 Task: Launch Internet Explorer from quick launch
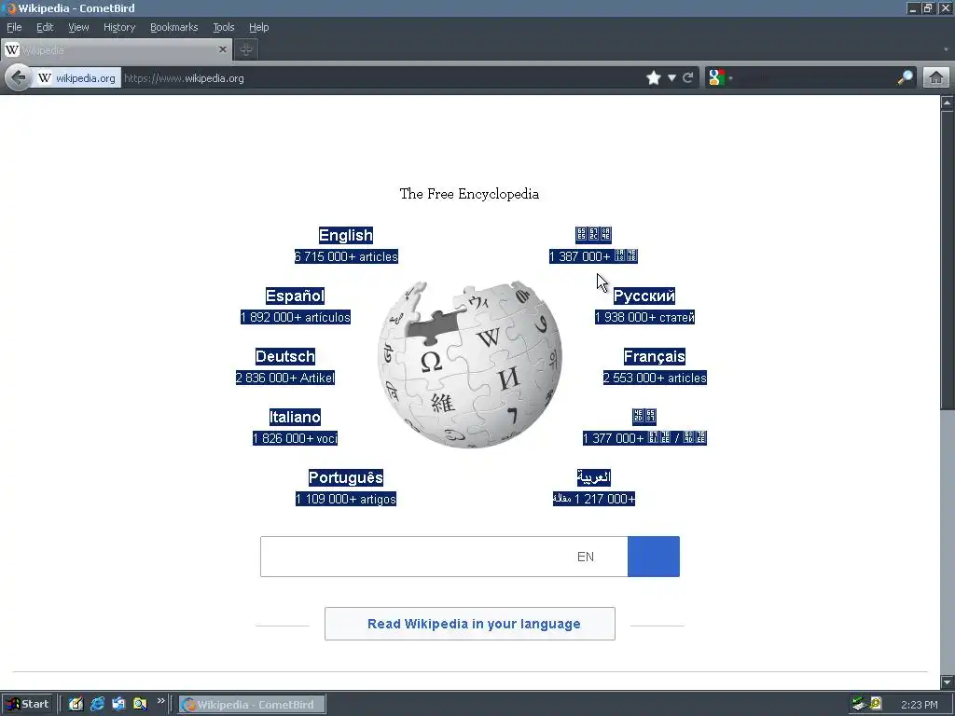click(97, 705)
